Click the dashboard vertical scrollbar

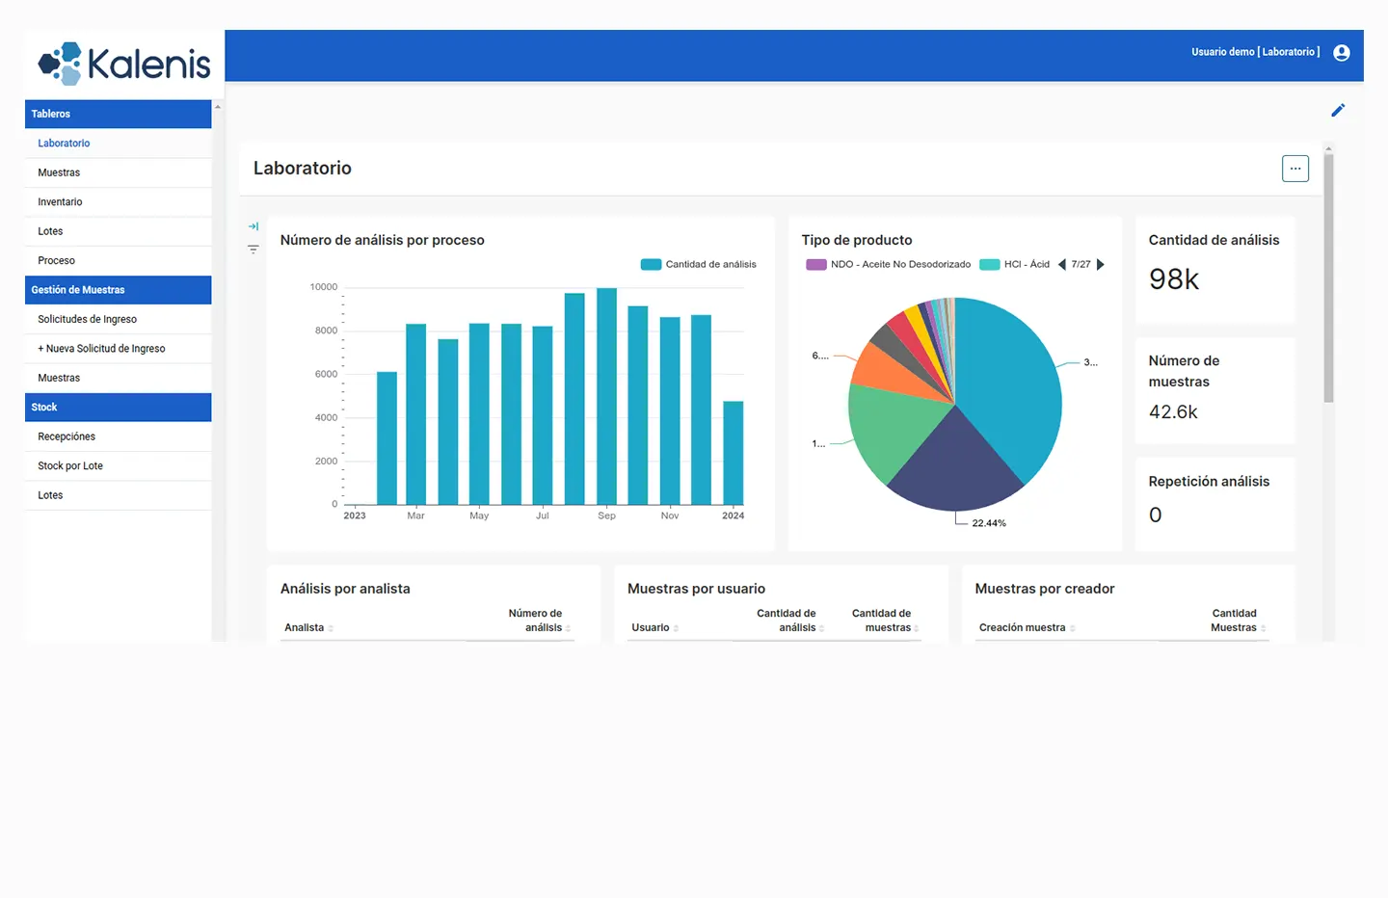1328,279
